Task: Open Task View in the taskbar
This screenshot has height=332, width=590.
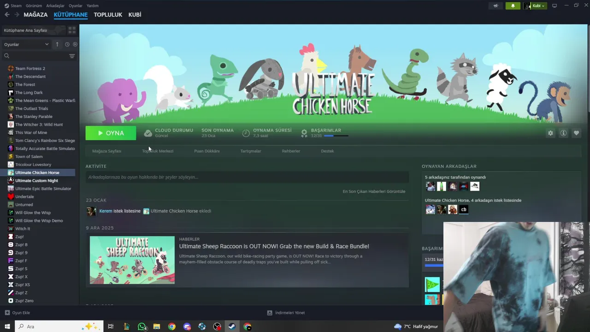Action: pyautogui.click(x=111, y=326)
